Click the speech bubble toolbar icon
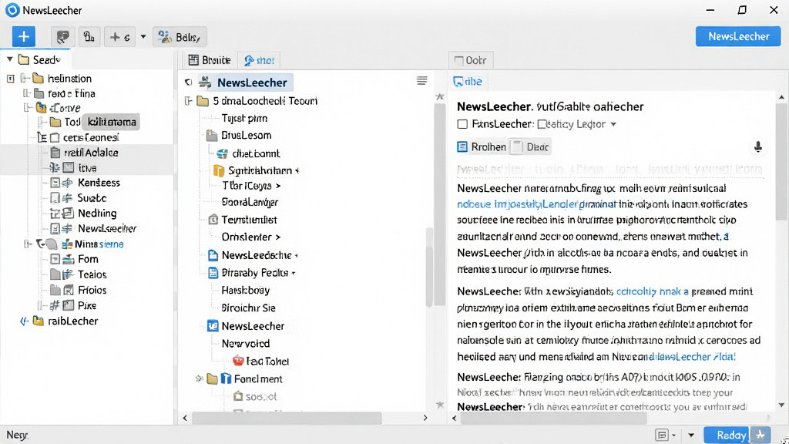The height and width of the screenshot is (444, 789). click(63, 37)
